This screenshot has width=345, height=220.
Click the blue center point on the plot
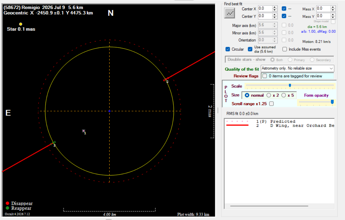pos(109,111)
